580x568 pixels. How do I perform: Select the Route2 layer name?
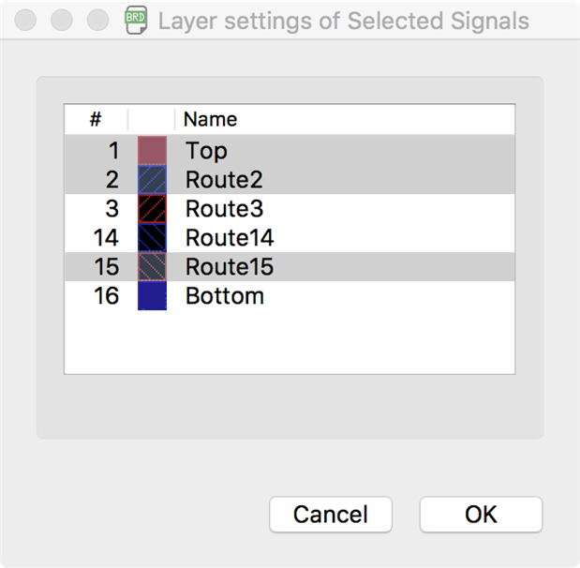(224, 179)
